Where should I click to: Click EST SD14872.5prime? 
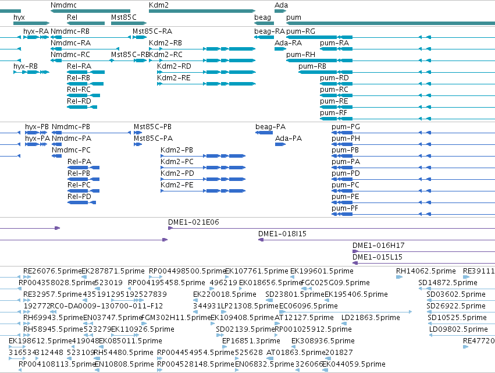click(448, 283)
